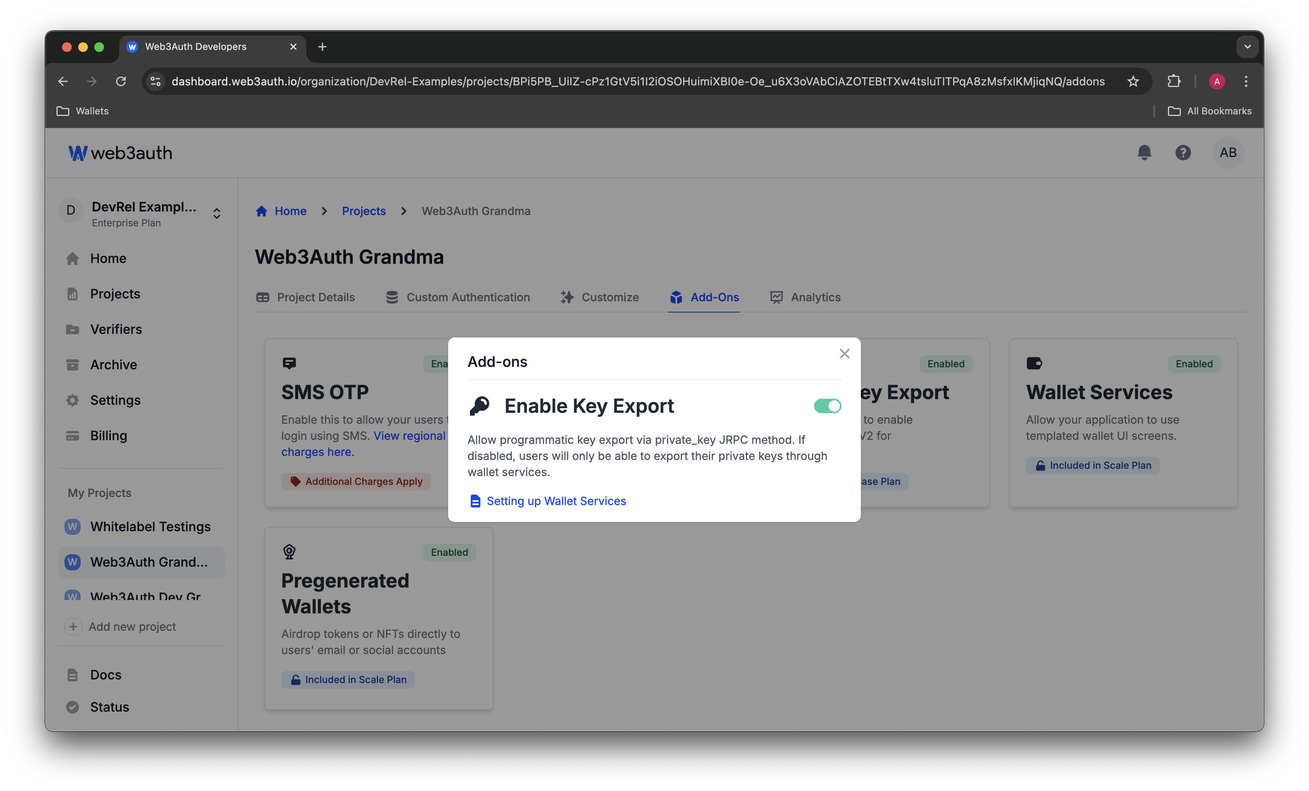Click the Add-Ons cube icon in tab bar
Viewport: 1309px width, 791px height.
tap(676, 297)
